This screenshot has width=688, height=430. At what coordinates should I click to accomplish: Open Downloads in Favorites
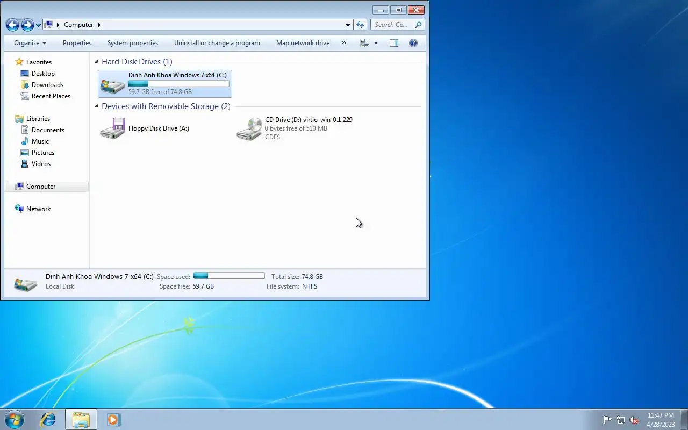tap(47, 85)
